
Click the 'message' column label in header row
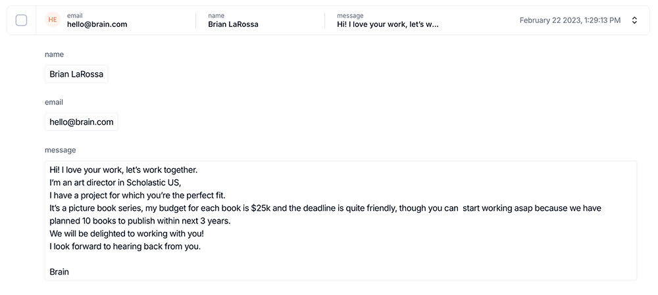[349, 15]
